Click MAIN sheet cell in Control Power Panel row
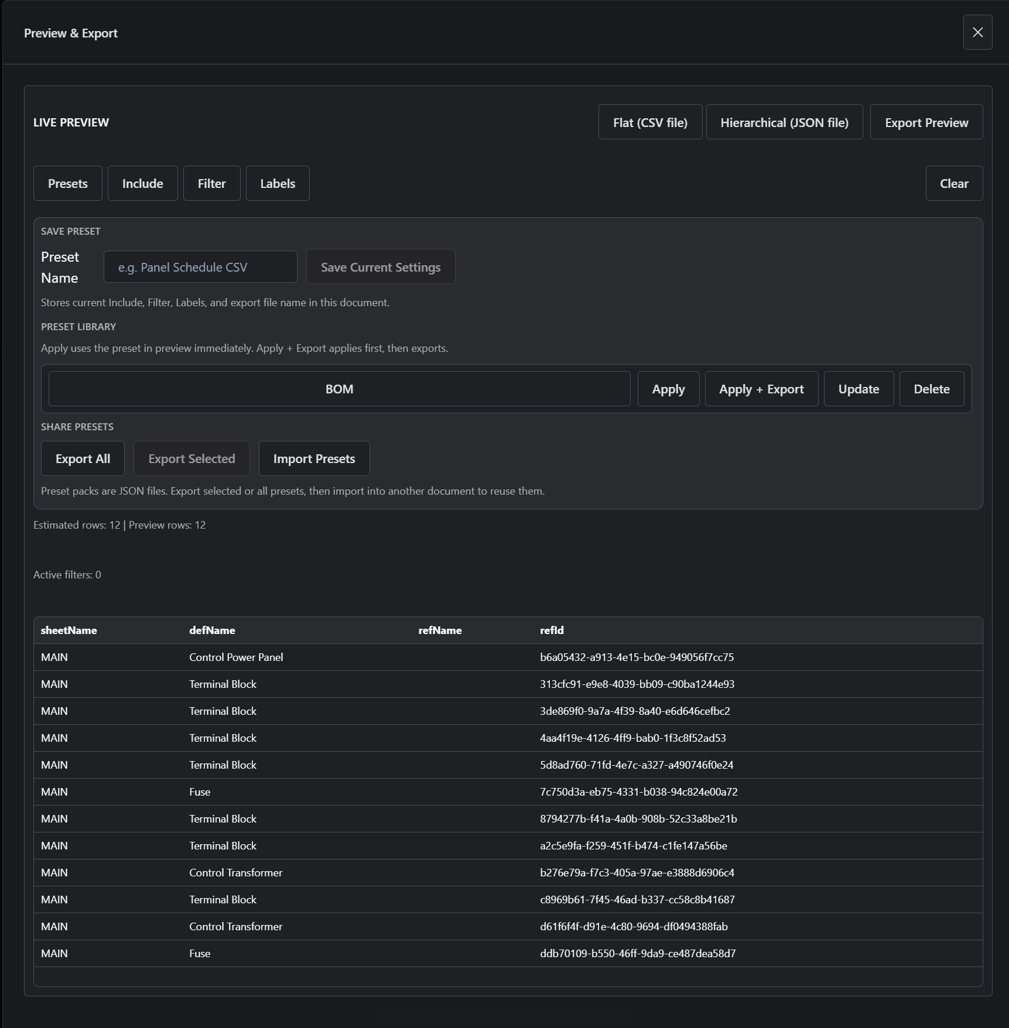 tap(54, 657)
